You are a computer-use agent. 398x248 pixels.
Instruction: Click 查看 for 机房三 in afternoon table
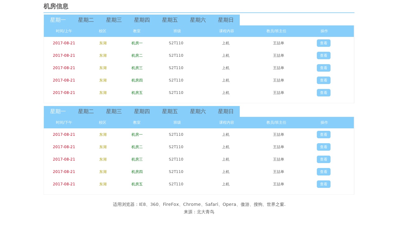point(324,159)
